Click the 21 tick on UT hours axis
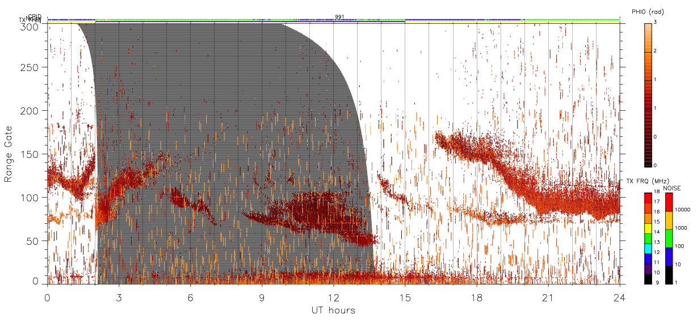 pyautogui.click(x=548, y=297)
